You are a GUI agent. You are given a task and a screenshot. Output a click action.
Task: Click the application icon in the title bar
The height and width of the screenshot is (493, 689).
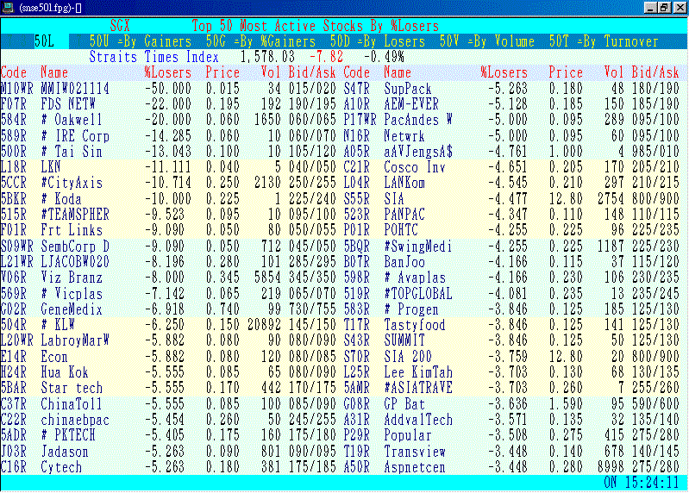(x=8, y=8)
